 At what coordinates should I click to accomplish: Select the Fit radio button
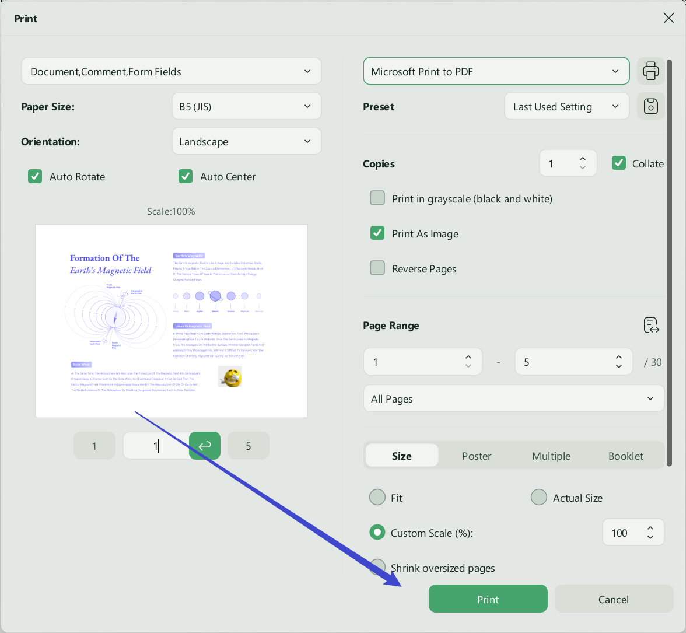tap(377, 498)
